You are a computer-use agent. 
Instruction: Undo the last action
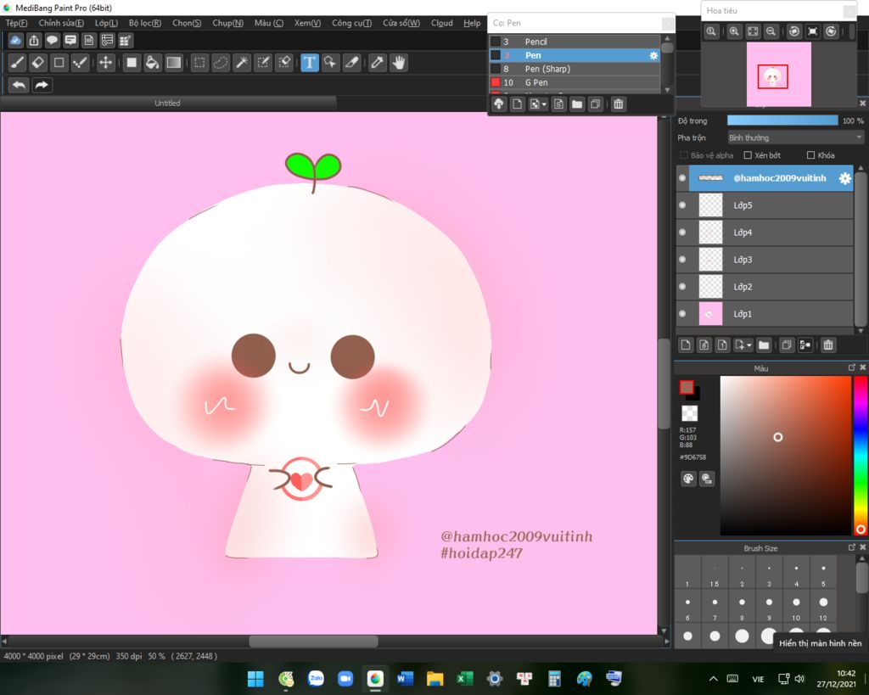tap(19, 85)
